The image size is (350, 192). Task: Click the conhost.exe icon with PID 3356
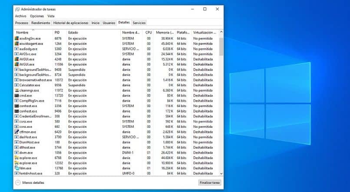click(x=17, y=106)
